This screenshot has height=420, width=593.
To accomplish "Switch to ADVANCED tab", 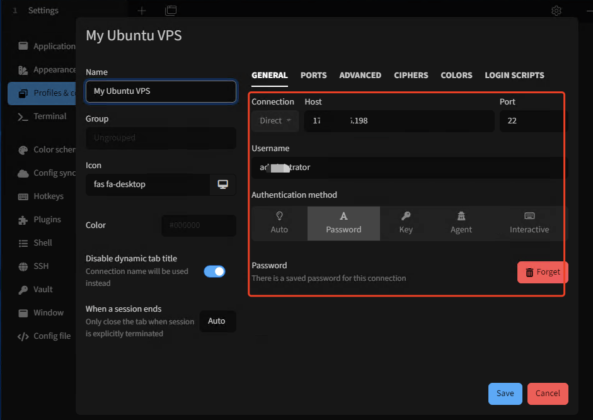I will 360,75.
